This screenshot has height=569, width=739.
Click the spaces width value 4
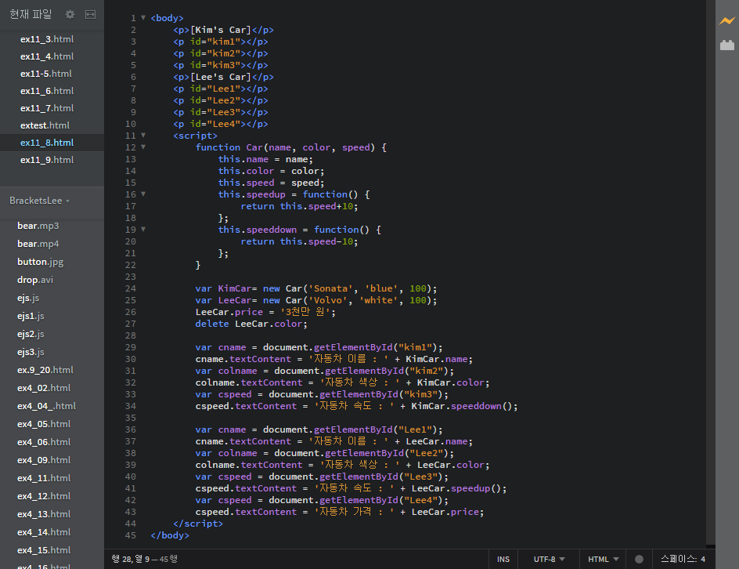pyautogui.click(x=703, y=559)
